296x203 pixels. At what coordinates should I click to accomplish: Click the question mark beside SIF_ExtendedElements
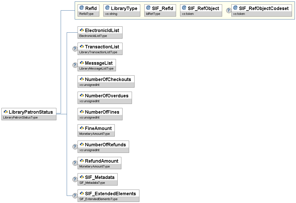point(75,196)
